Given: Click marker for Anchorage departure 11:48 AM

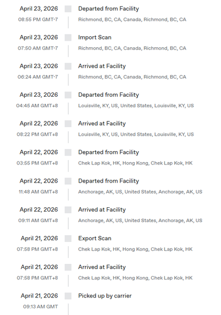Looking at the screenshot, I should 68,181.
